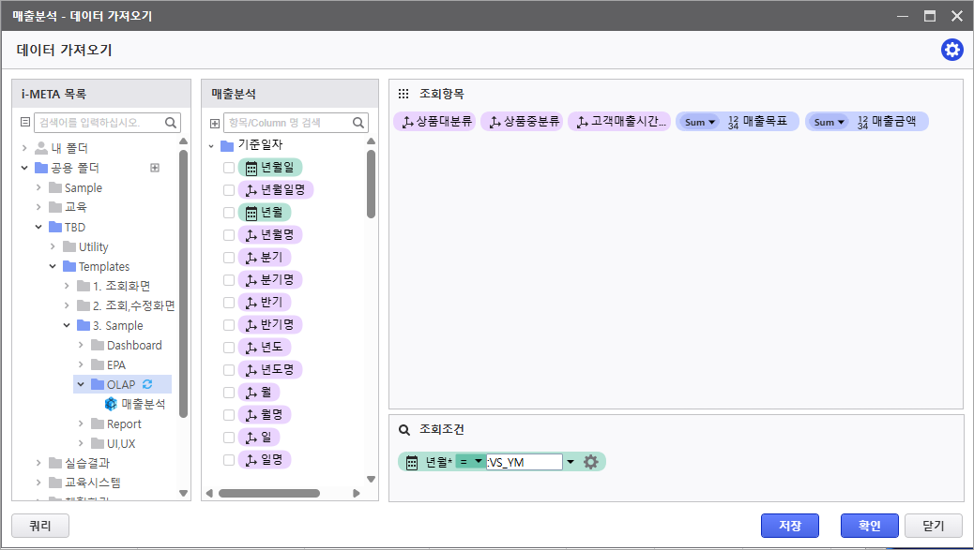Click the expand-all icon beside 공용 폴더

(155, 168)
